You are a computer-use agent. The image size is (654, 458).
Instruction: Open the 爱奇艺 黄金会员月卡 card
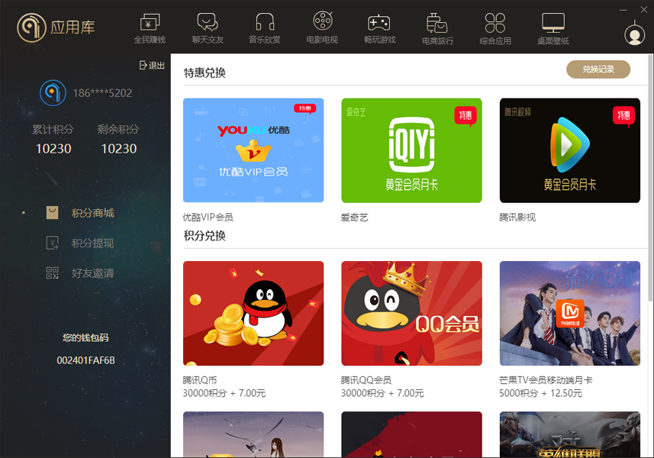click(411, 150)
